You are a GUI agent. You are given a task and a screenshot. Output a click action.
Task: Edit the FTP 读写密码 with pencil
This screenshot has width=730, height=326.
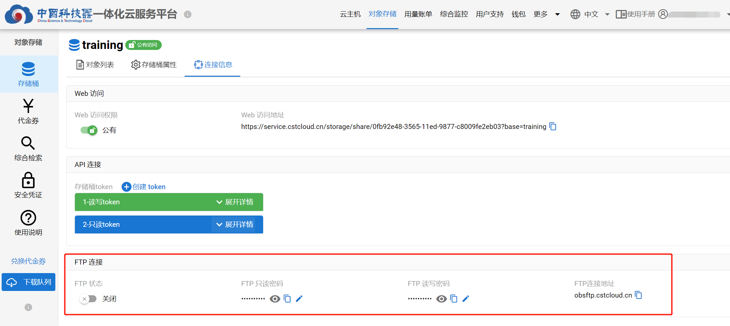(466, 299)
